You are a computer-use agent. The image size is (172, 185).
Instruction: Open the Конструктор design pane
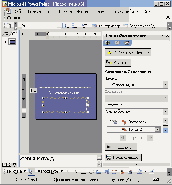coord(106,26)
